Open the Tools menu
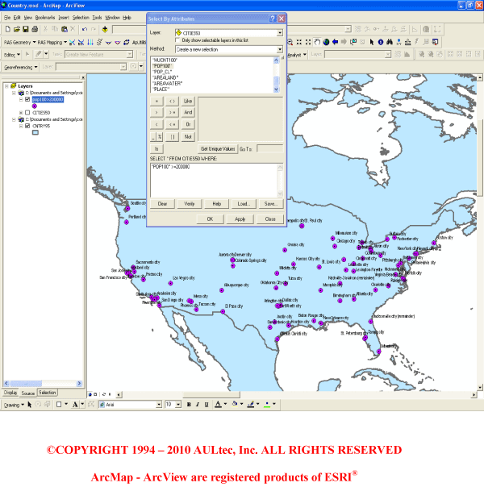 click(x=97, y=18)
